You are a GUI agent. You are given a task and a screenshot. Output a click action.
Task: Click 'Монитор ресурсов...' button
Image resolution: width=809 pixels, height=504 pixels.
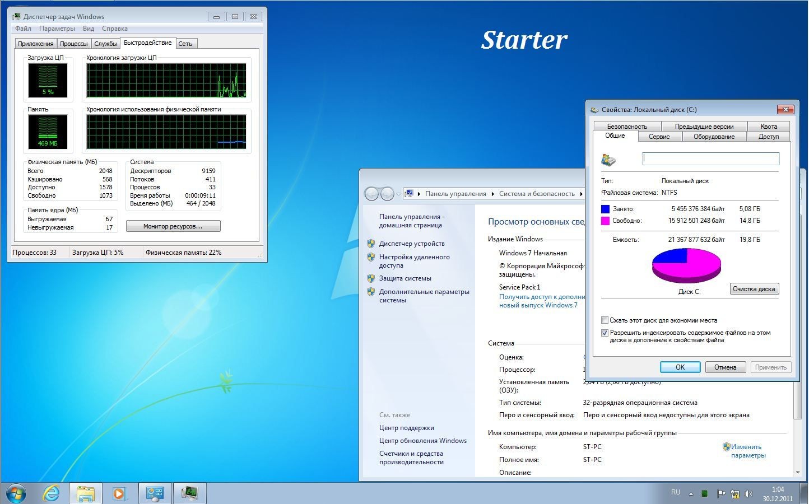click(173, 226)
